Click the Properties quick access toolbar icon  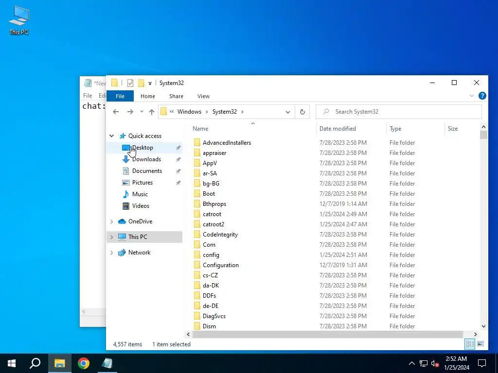point(130,83)
